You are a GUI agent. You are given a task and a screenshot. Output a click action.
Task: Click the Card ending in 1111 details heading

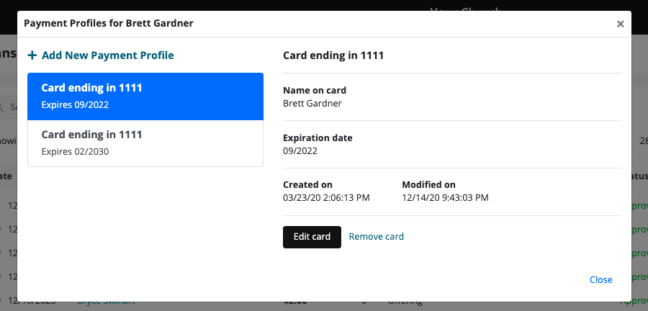(x=333, y=55)
